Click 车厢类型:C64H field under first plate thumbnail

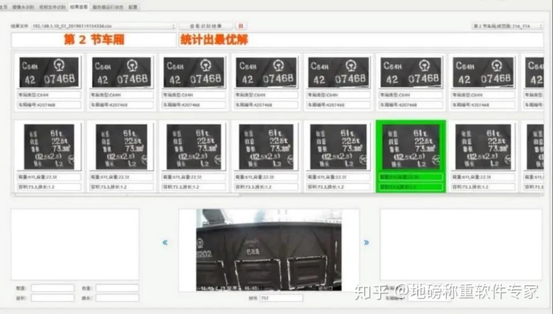point(49,94)
